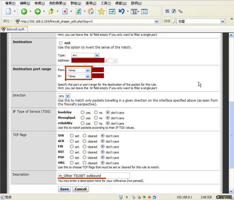Image resolution: width=234 pixels, height=200 pixels.
Task: Click the cleaner brush toolbar icon
Action: (x=180, y=11)
